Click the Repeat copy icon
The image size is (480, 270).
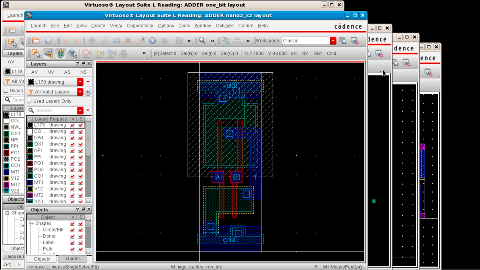(140, 40)
